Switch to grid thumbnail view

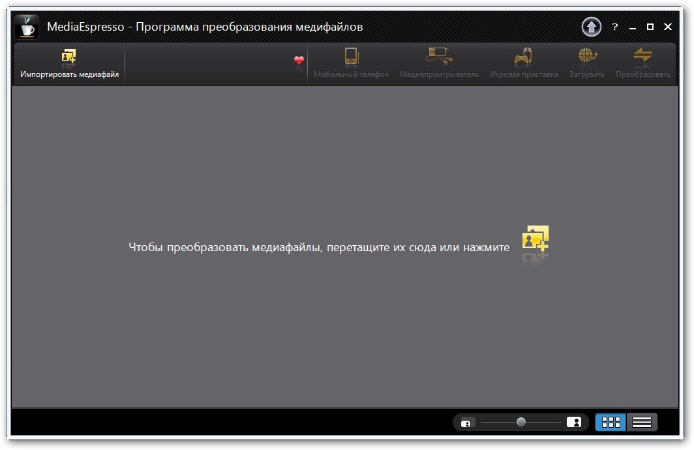click(611, 422)
